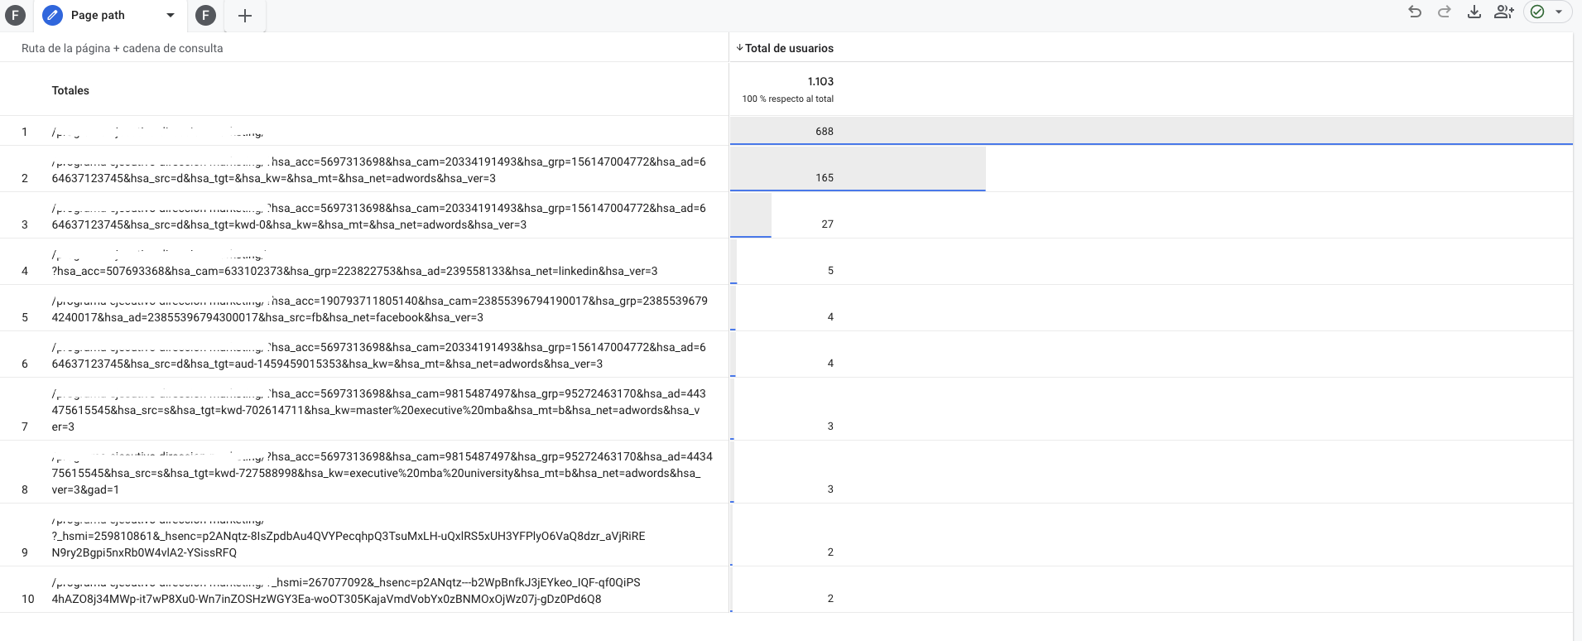Click row 8 executive mba university path
1582x641 pixels.
coord(382,473)
